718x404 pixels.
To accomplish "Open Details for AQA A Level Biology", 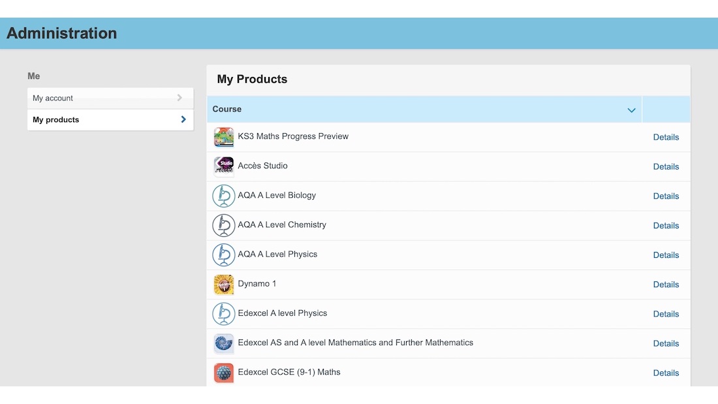I will [666, 196].
